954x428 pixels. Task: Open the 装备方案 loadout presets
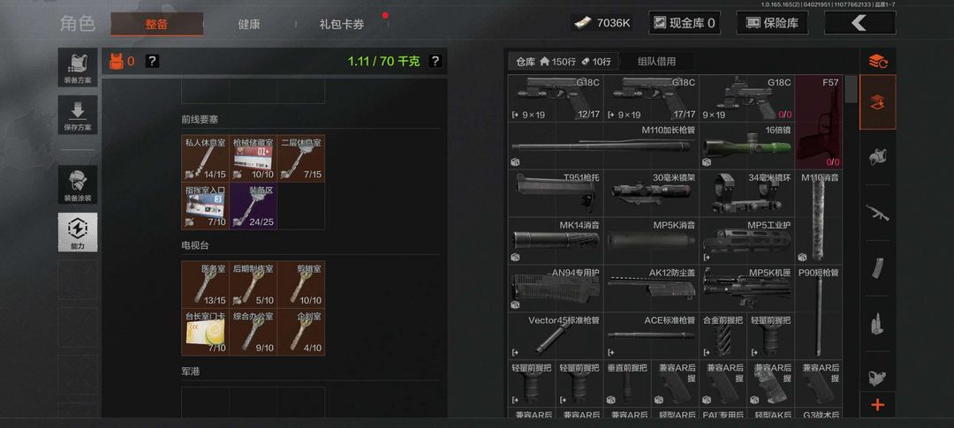point(78,67)
